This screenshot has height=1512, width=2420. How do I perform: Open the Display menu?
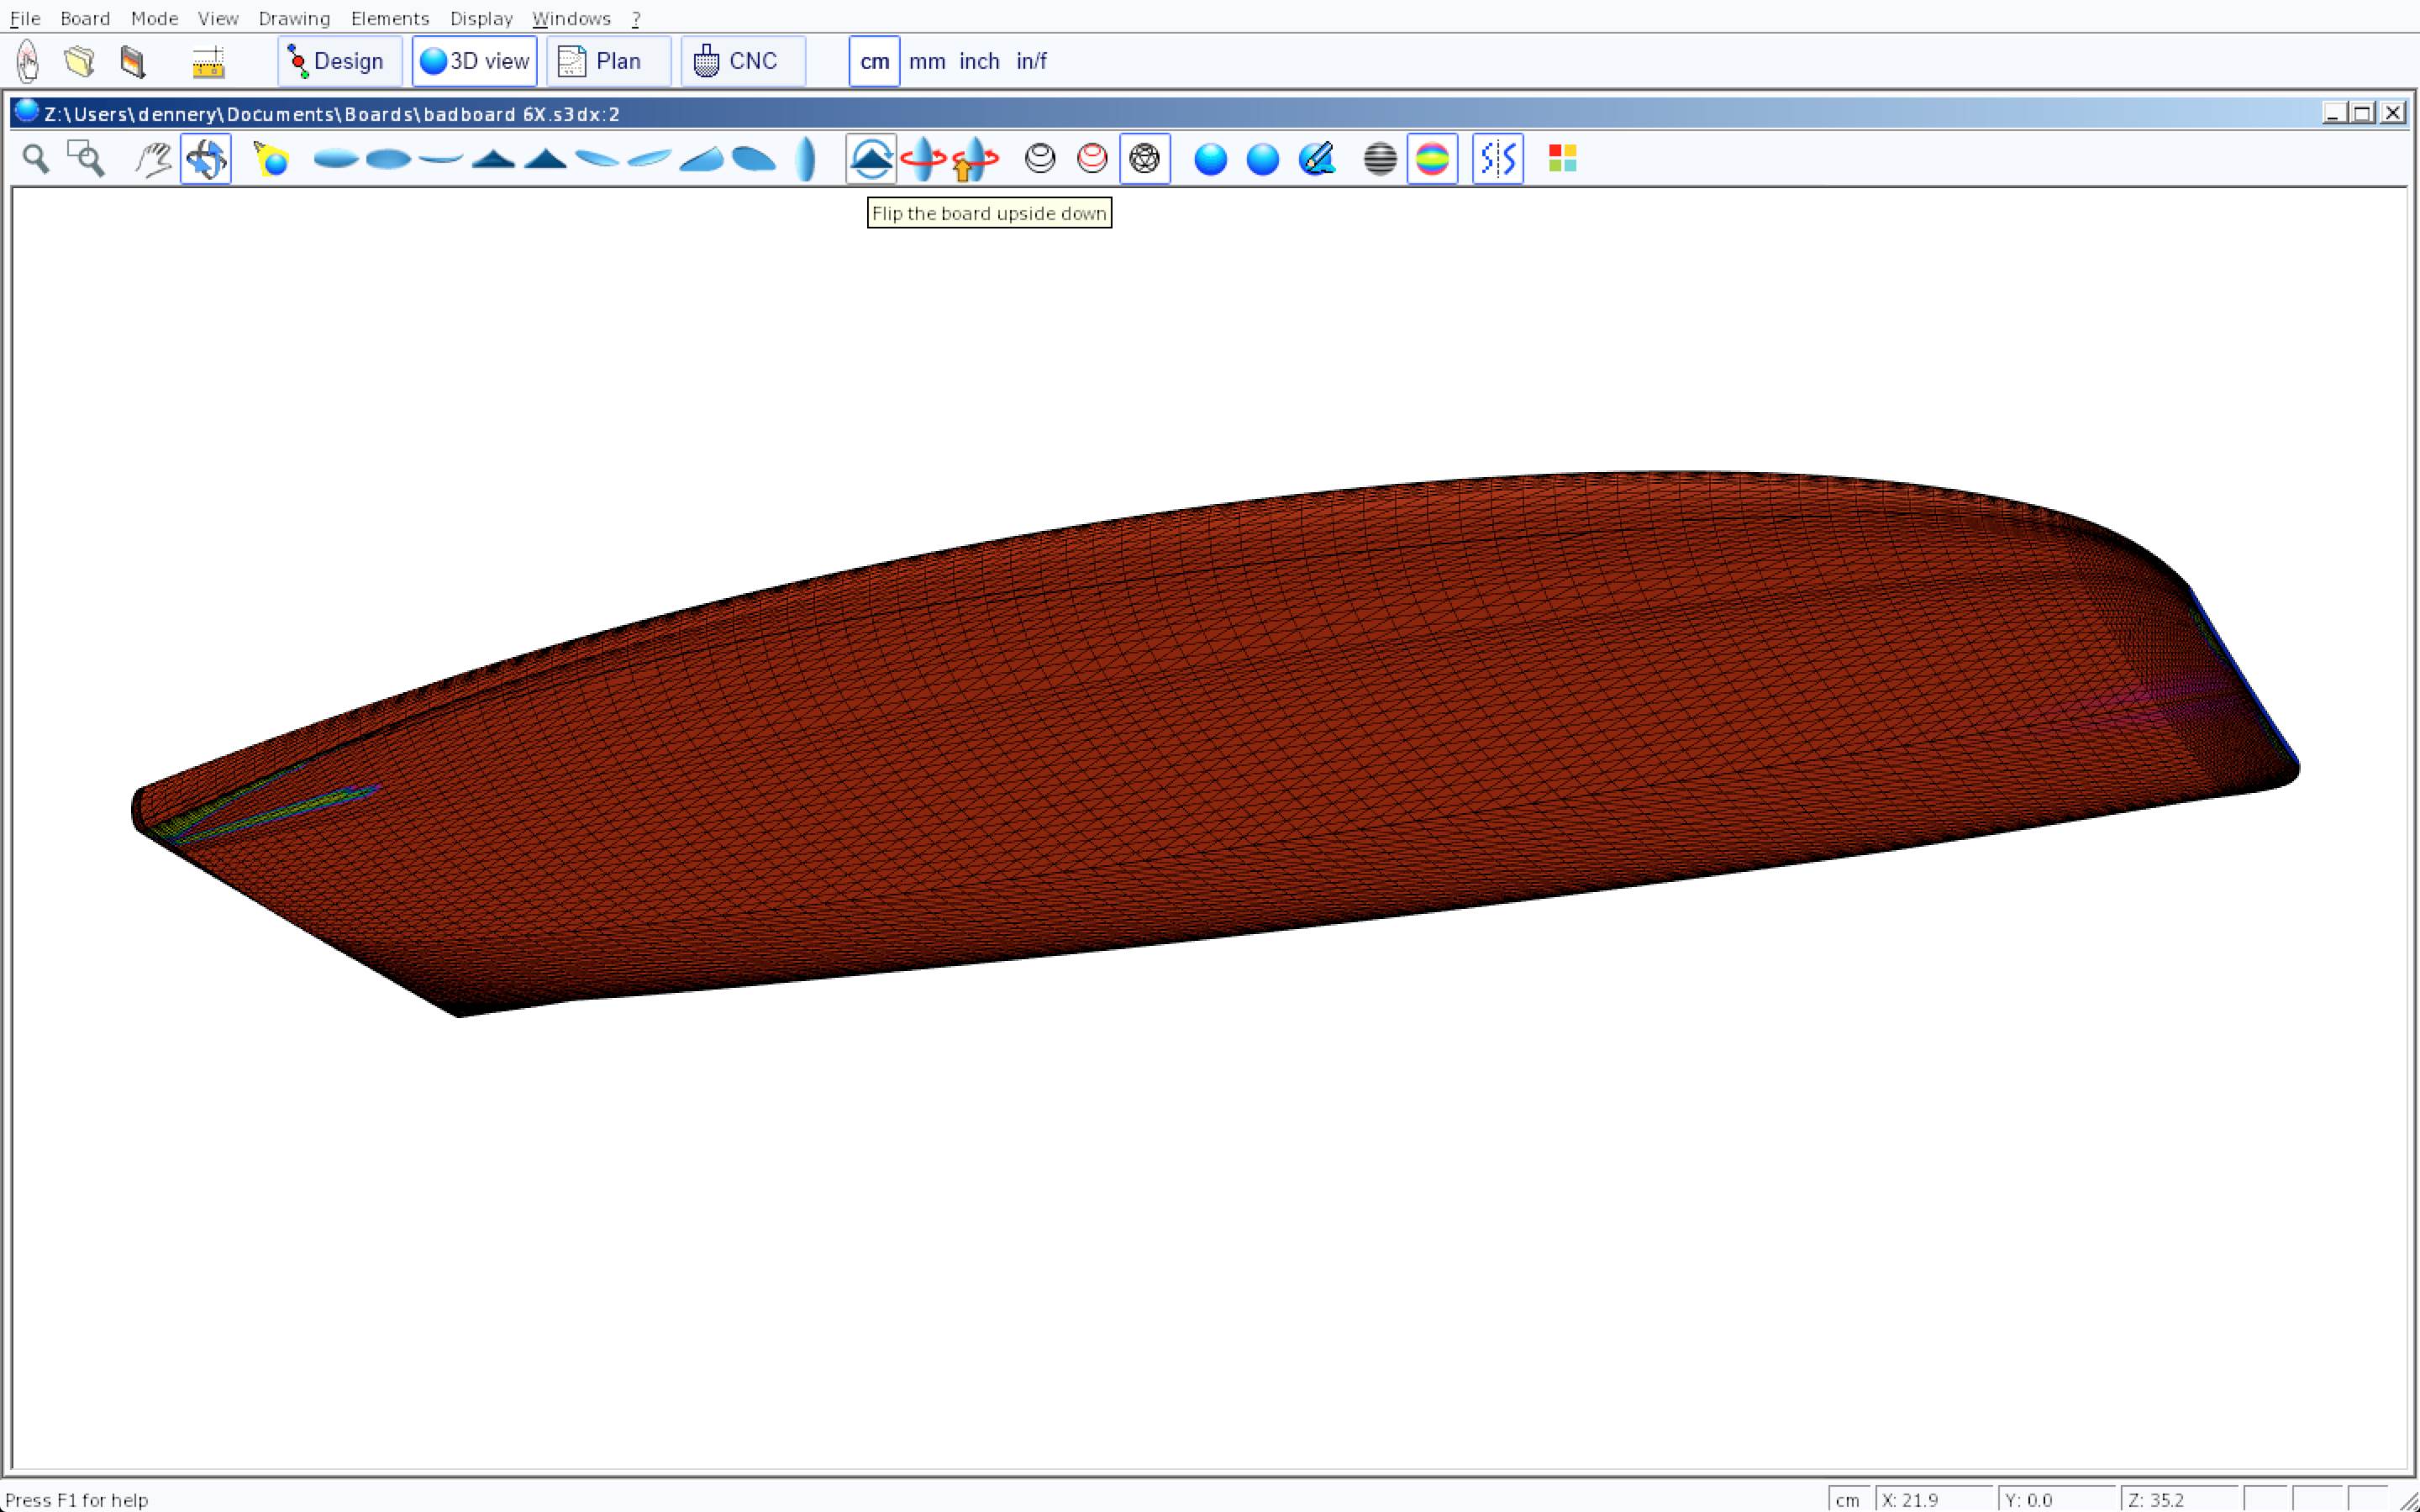[481, 18]
